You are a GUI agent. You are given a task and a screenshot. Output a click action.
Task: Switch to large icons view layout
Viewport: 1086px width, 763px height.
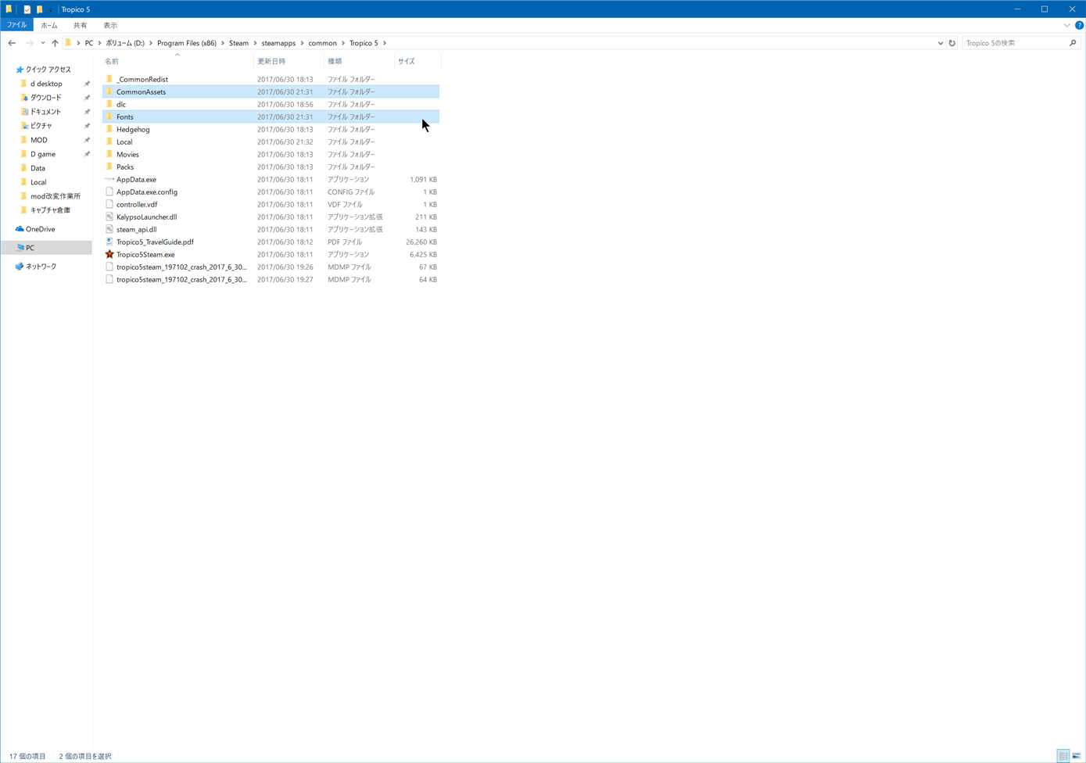[1077, 756]
